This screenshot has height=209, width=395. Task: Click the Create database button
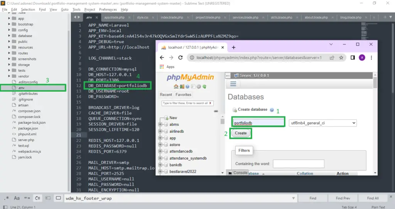click(241, 133)
